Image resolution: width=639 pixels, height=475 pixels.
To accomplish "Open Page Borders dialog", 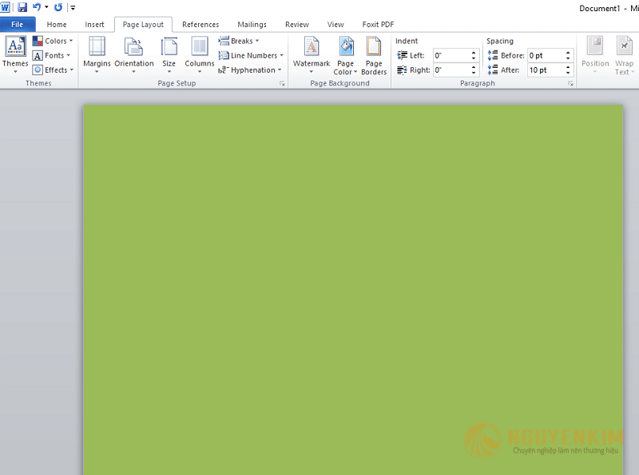I will (x=374, y=54).
